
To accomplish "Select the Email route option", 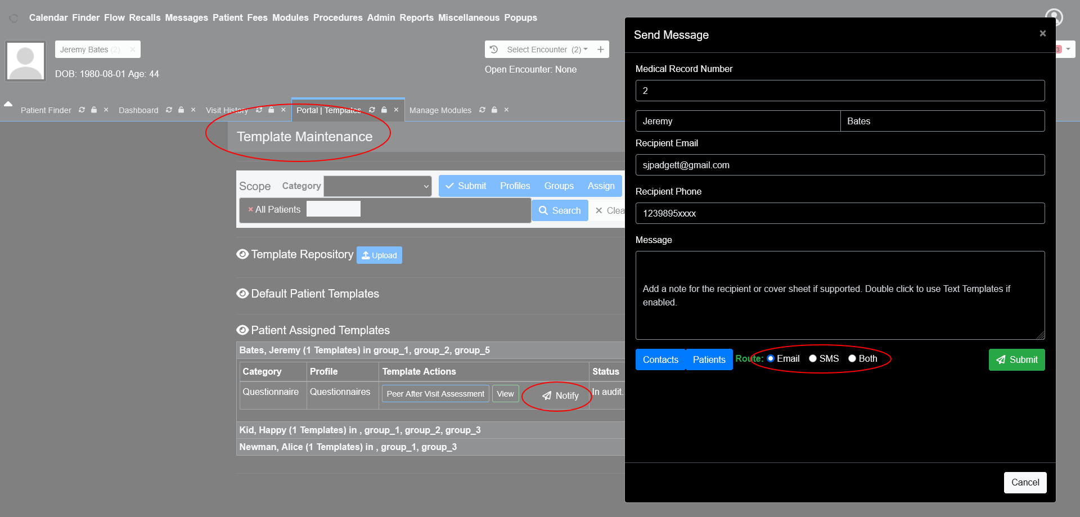I will (x=771, y=358).
